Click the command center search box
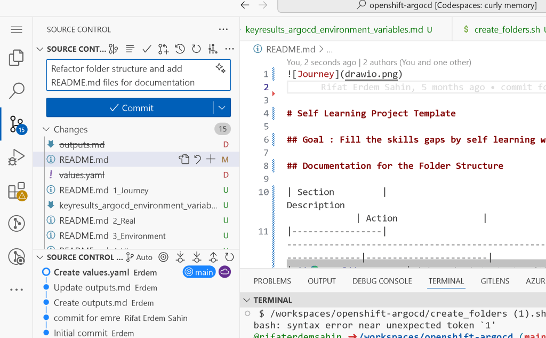This screenshot has height=338, width=546. click(x=413, y=5)
